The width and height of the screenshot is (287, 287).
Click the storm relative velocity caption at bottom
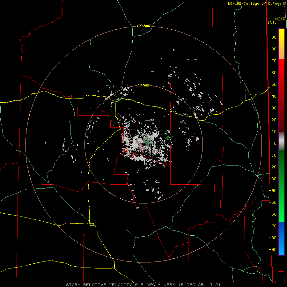pyautogui.click(x=143, y=285)
